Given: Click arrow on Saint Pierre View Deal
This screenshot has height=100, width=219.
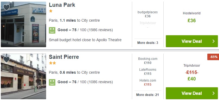Looking at the screenshot, I should pos(213,93).
